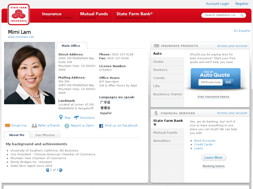Click Email me link

click(x=19, y=126)
